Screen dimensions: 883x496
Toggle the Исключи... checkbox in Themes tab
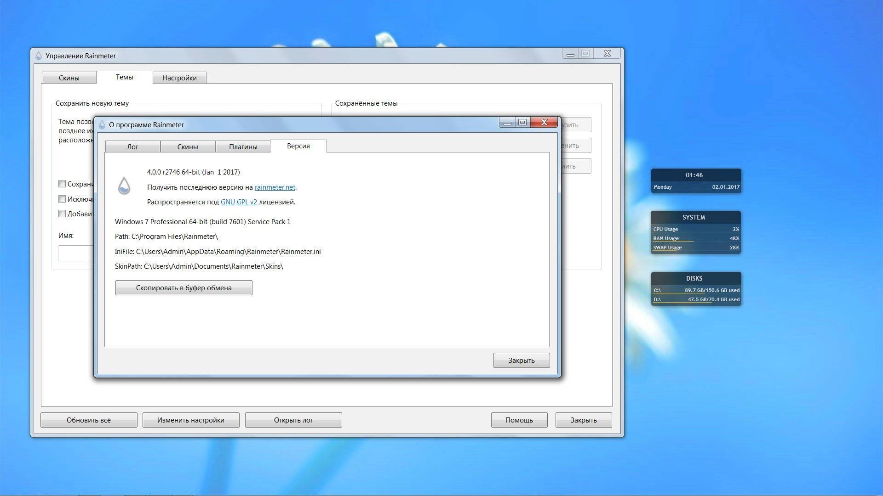[x=62, y=199]
